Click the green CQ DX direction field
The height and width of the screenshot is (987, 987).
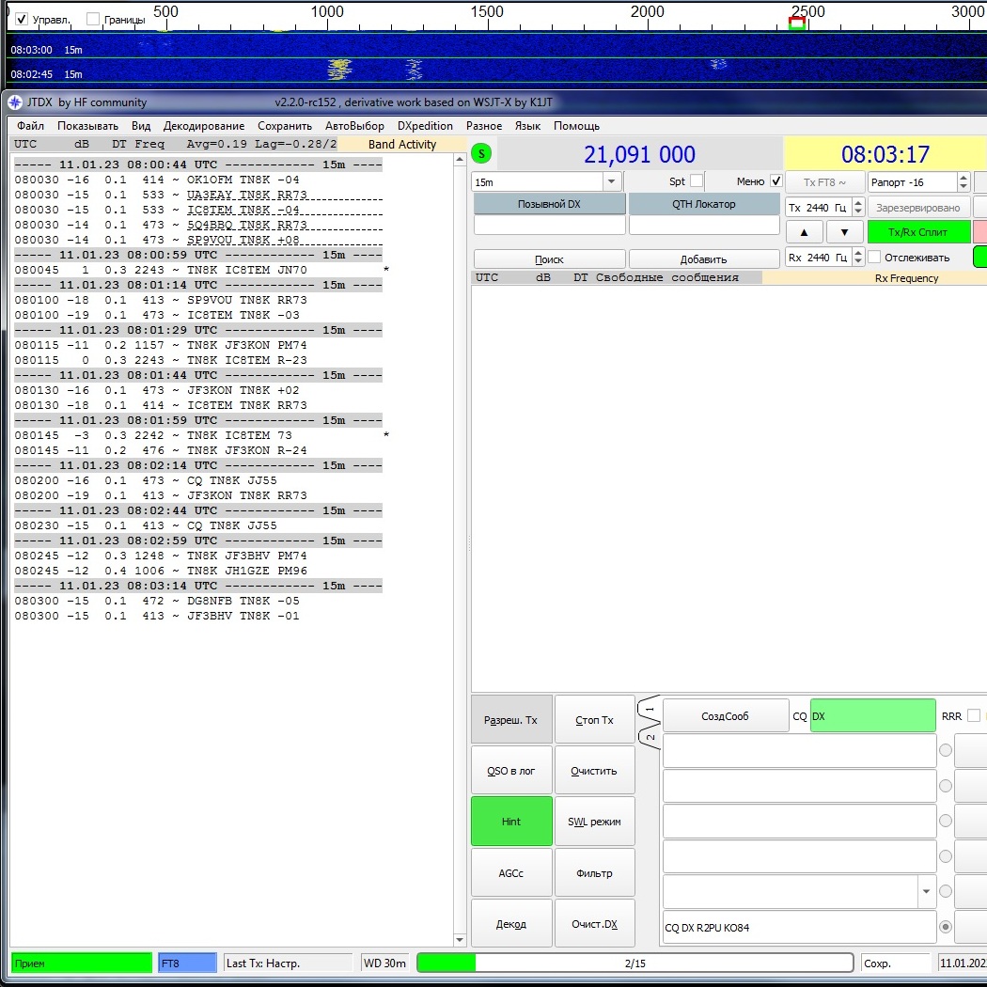872,715
